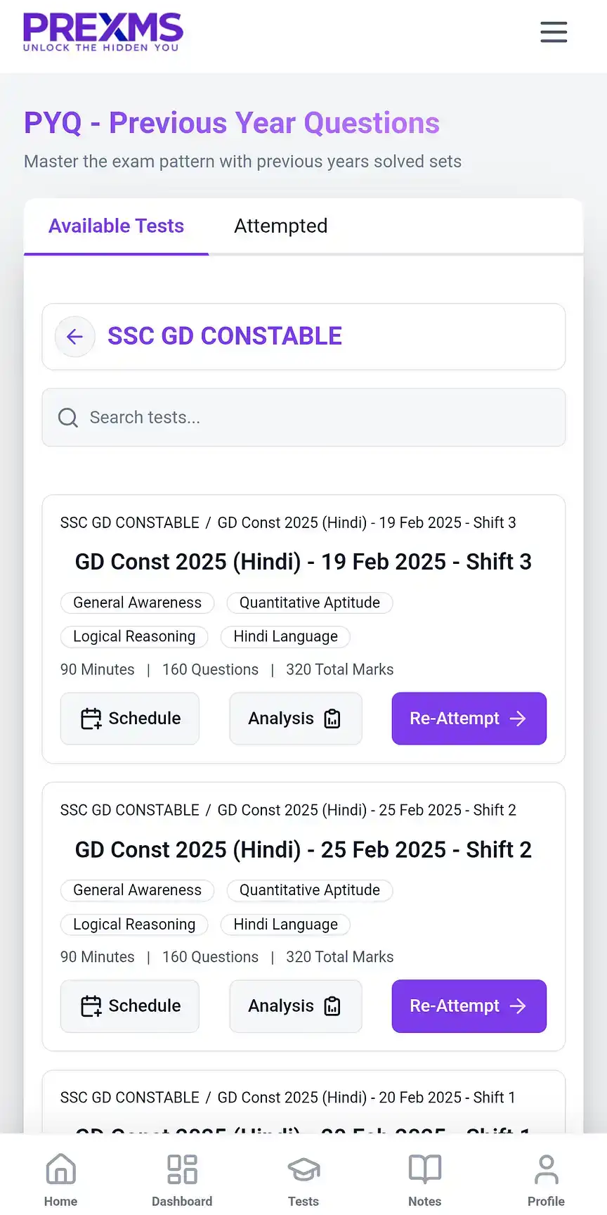Open Tests from bottom navigation

303,1180
